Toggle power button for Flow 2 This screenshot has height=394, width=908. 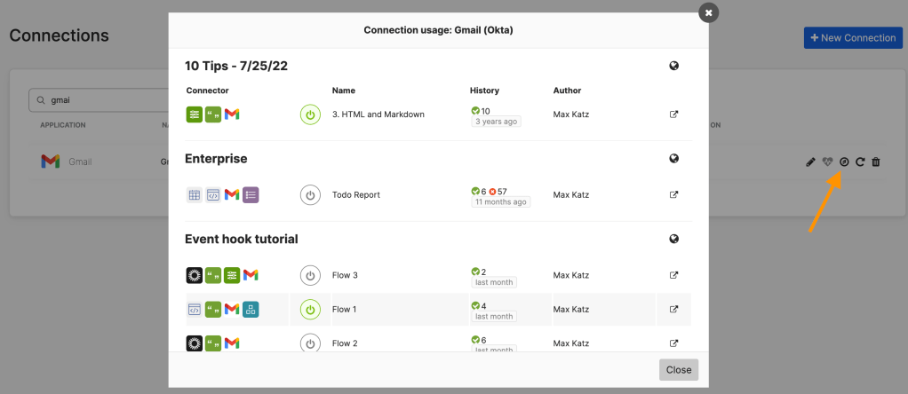point(310,343)
